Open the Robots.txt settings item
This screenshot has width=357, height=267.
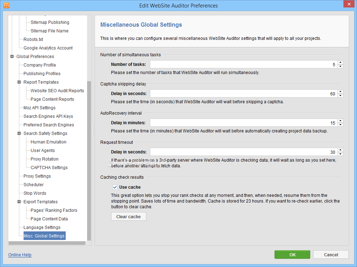tap(33, 40)
